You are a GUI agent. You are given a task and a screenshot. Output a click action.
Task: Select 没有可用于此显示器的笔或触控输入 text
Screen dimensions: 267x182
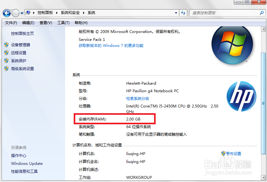157,134
